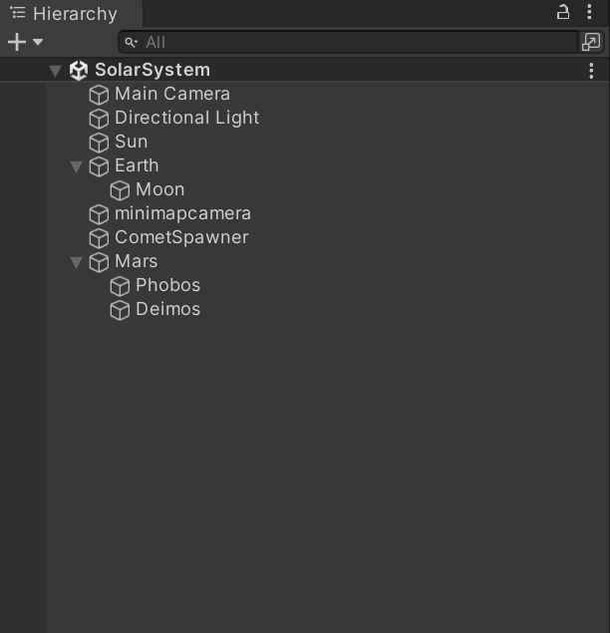Image resolution: width=610 pixels, height=633 pixels.
Task: Collapse the SolarSystem scene foldout
Action: click(x=56, y=71)
